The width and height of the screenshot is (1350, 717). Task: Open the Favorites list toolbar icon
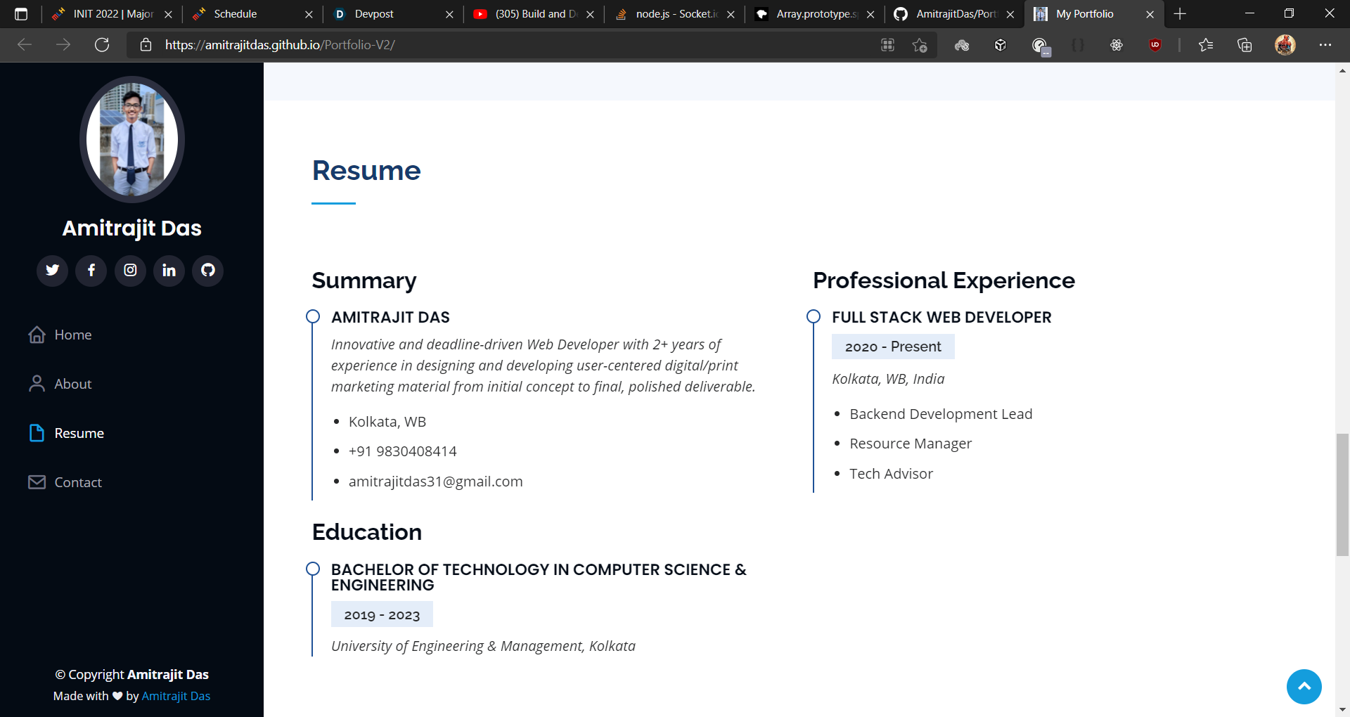(x=1206, y=45)
